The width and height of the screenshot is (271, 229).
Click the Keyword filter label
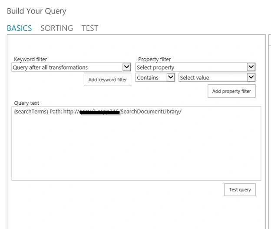[x=30, y=60]
